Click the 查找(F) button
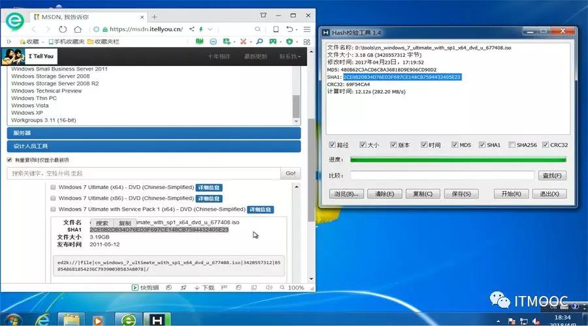 [552, 175]
